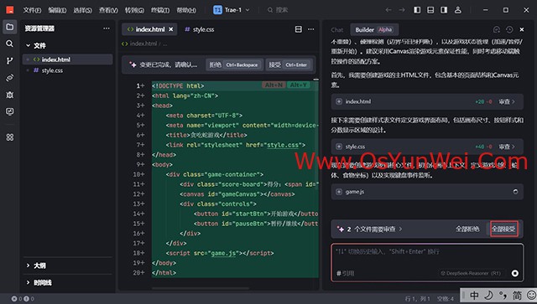
Task: Click the Trae logo at top left
Action: pos(10,10)
